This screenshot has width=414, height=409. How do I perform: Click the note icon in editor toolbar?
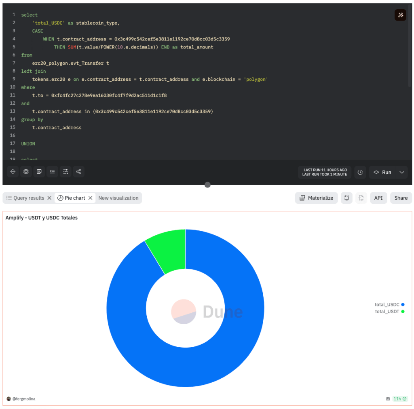[x=39, y=172]
